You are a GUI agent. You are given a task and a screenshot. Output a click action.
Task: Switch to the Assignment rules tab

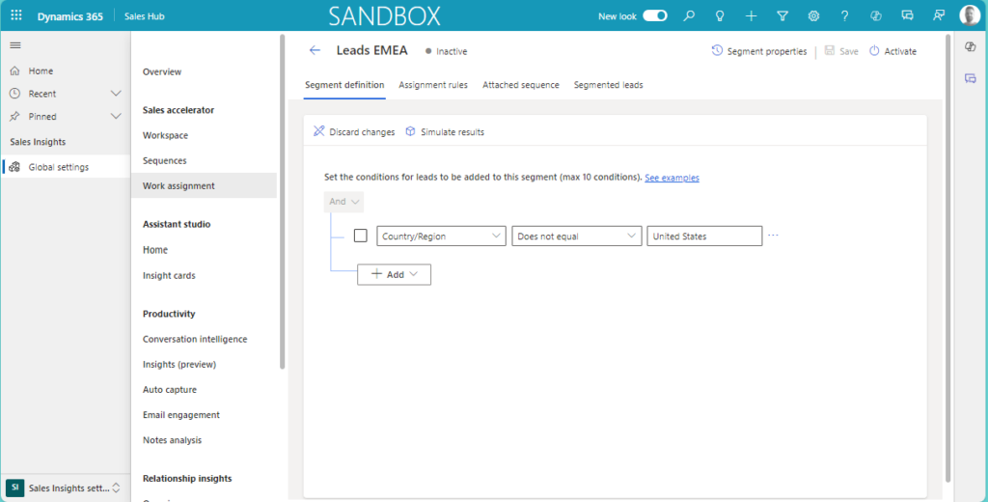(x=433, y=85)
